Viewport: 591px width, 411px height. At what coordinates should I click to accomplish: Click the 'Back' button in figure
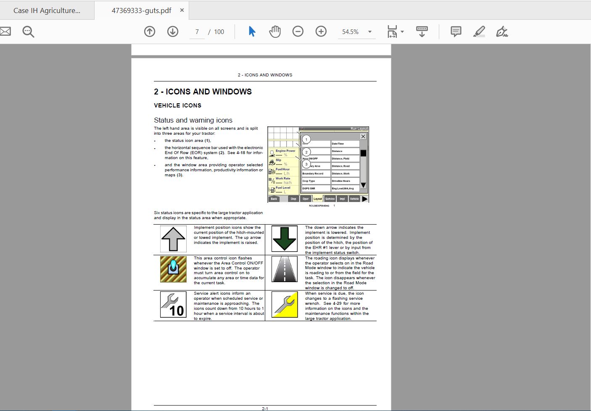(274, 199)
